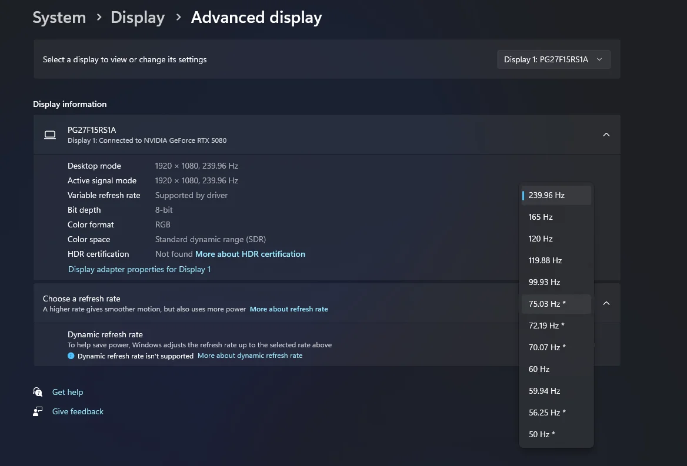Select 99.93 Hz refresh rate
687x466 pixels.
click(x=556, y=282)
